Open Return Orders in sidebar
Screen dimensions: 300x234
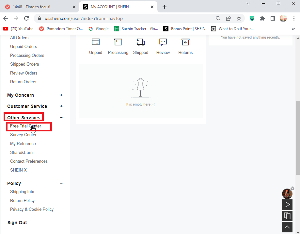[x=23, y=82]
